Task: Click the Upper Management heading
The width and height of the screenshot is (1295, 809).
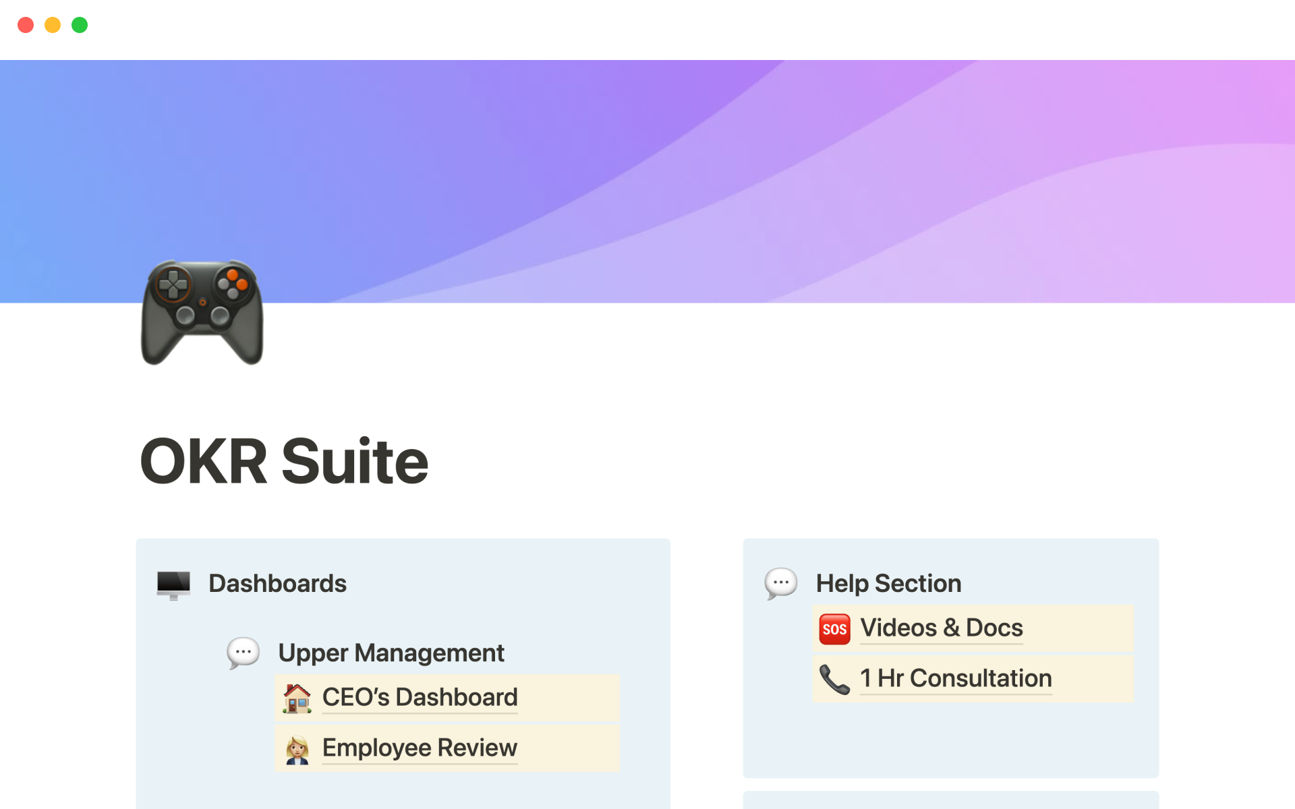Action: point(391,653)
